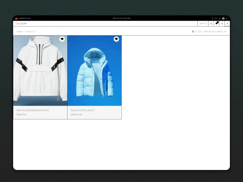The height and width of the screenshot is (182, 243).
Task: Select the Favorites breadcrumb
Action: (x=30, y=32)
